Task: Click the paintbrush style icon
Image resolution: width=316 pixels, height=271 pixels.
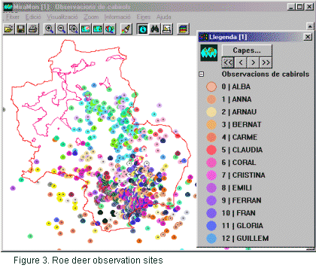Action: (x=126, y=29)
